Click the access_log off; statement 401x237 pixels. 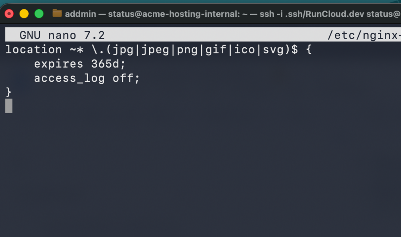pos(87,78)
